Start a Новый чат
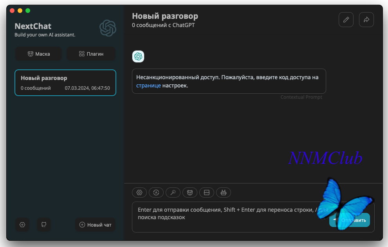Image resolution: width=388 pixels, height=247 pixels. 95,225
